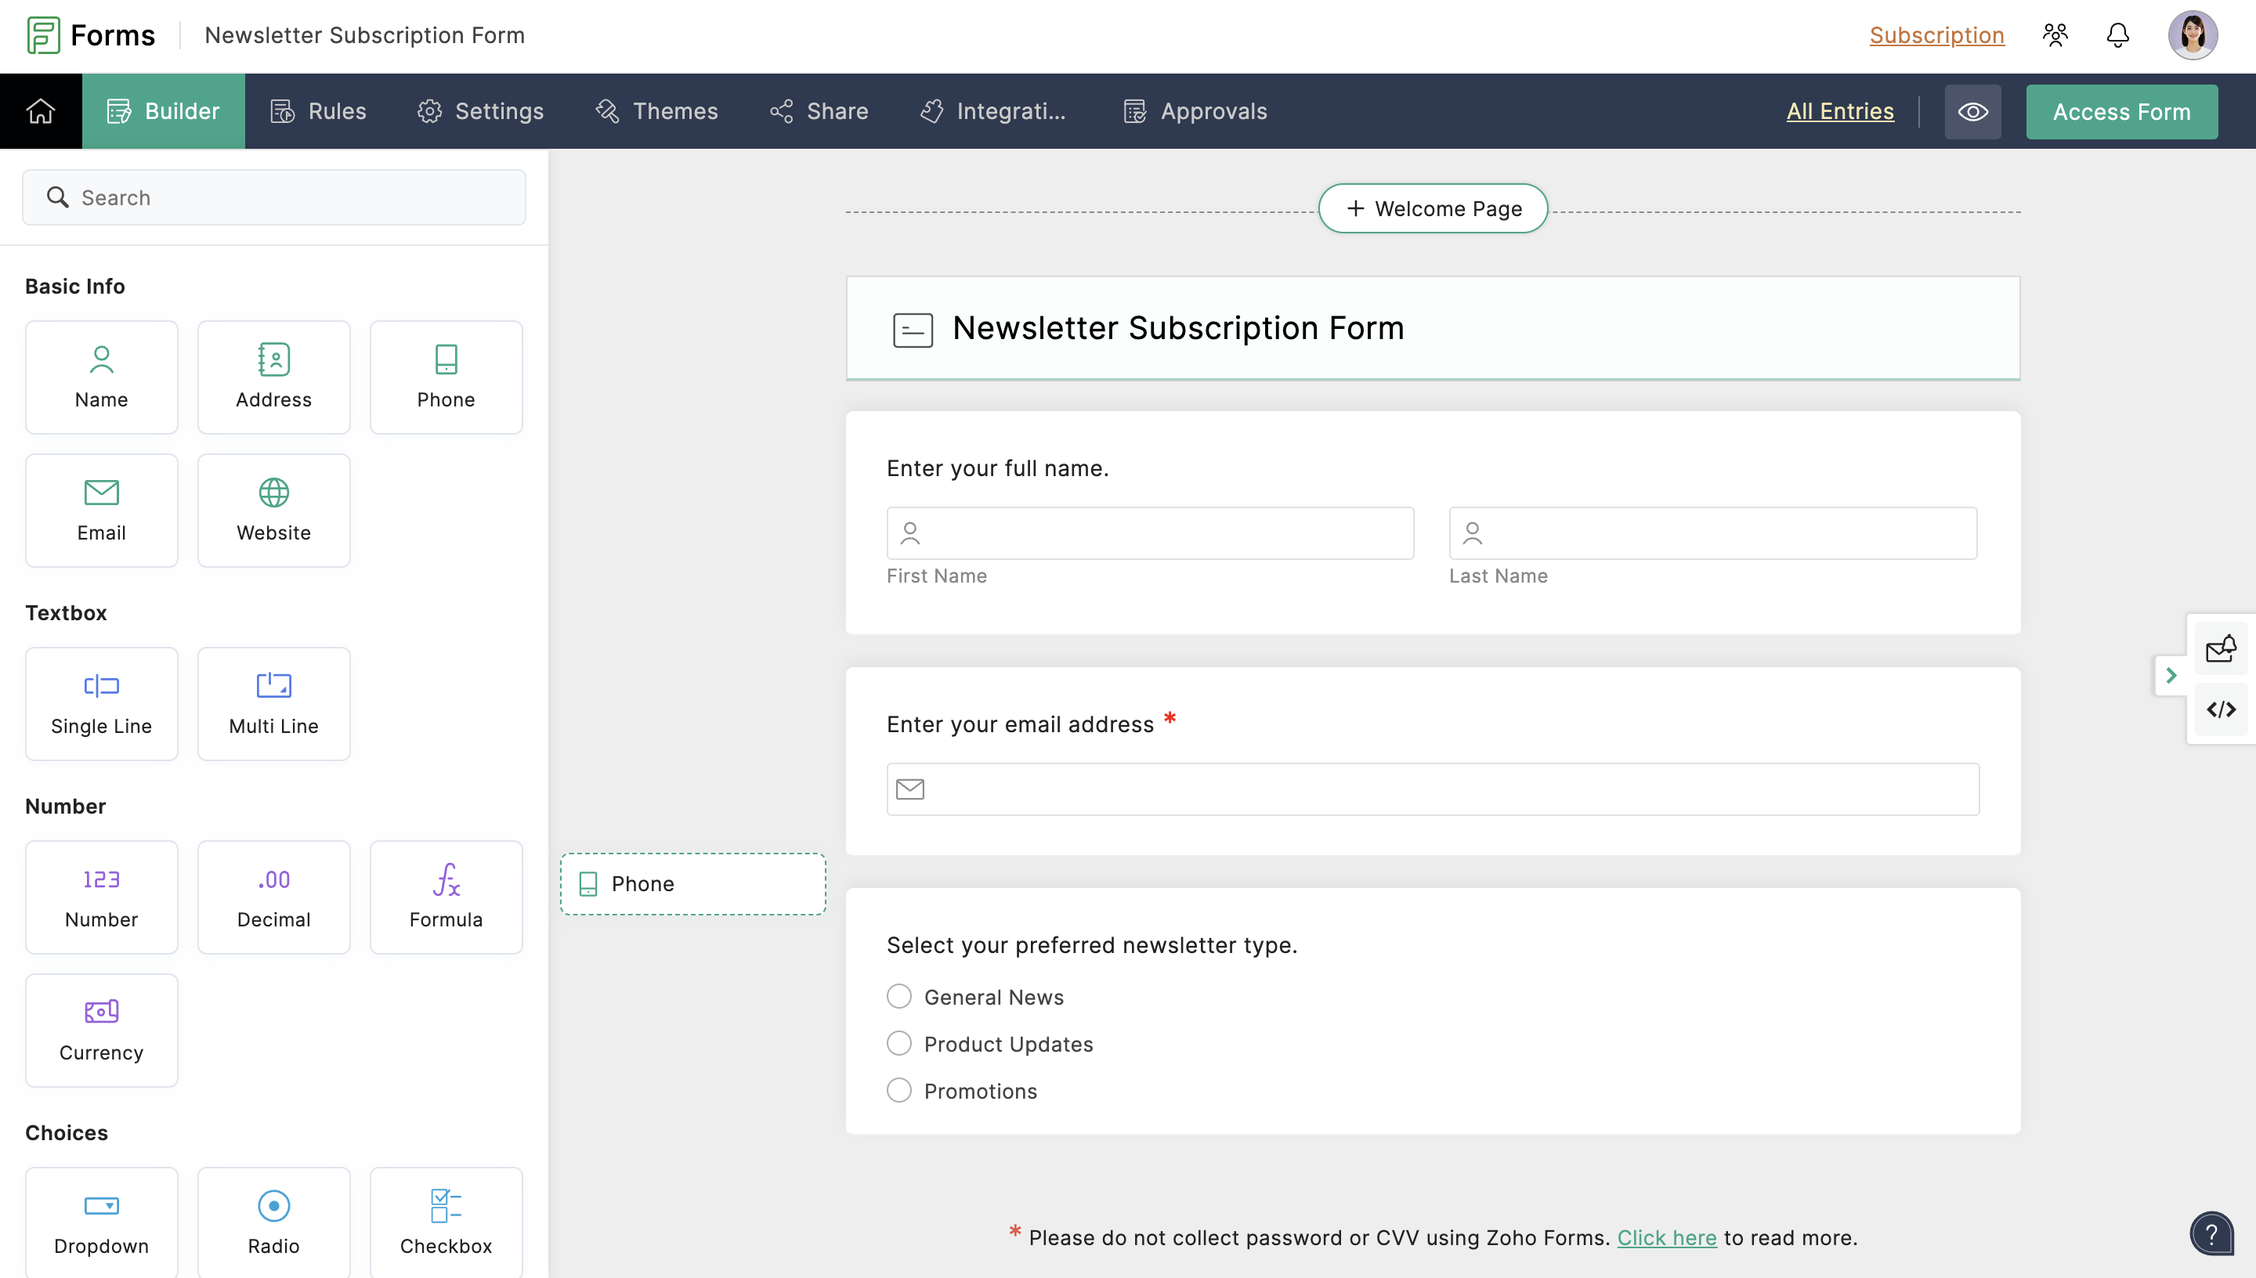This screenshot has height=1278, width=2256.
Task: Open the embed code icon on right
Action: [x=2221, y=709]
